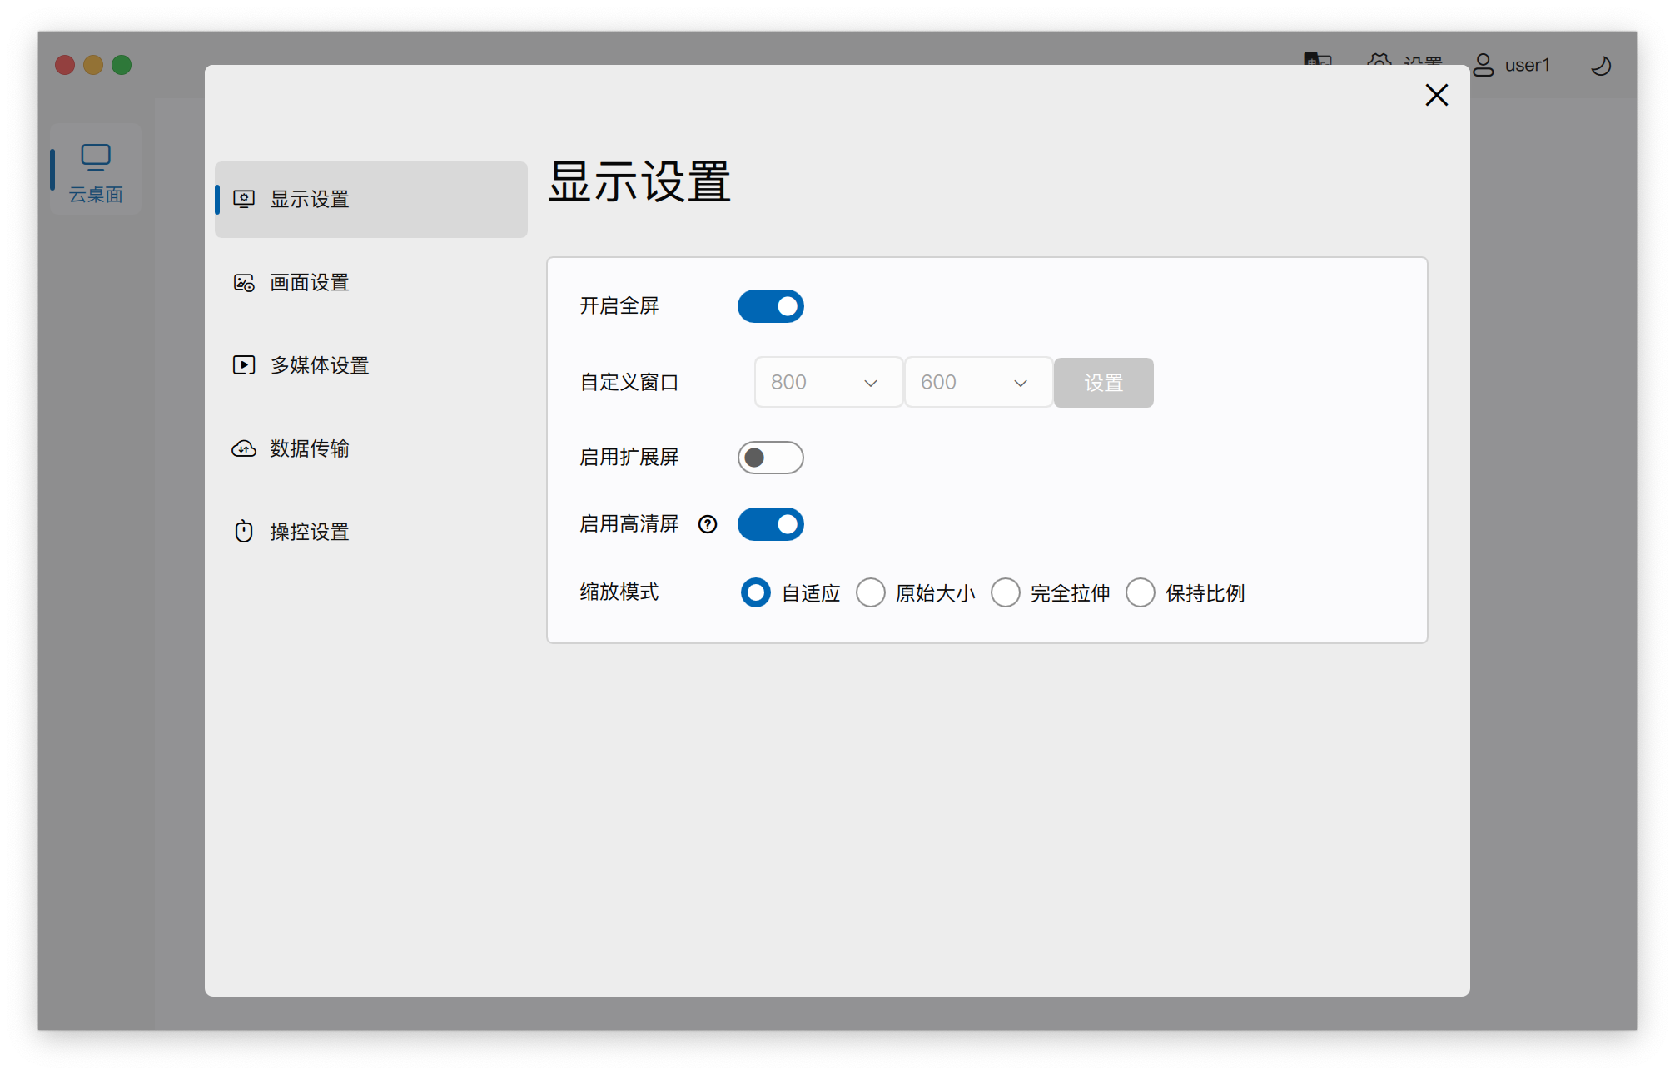Click the red macOS close window button
The image size is (1675, 1075).
coord(65,65)
